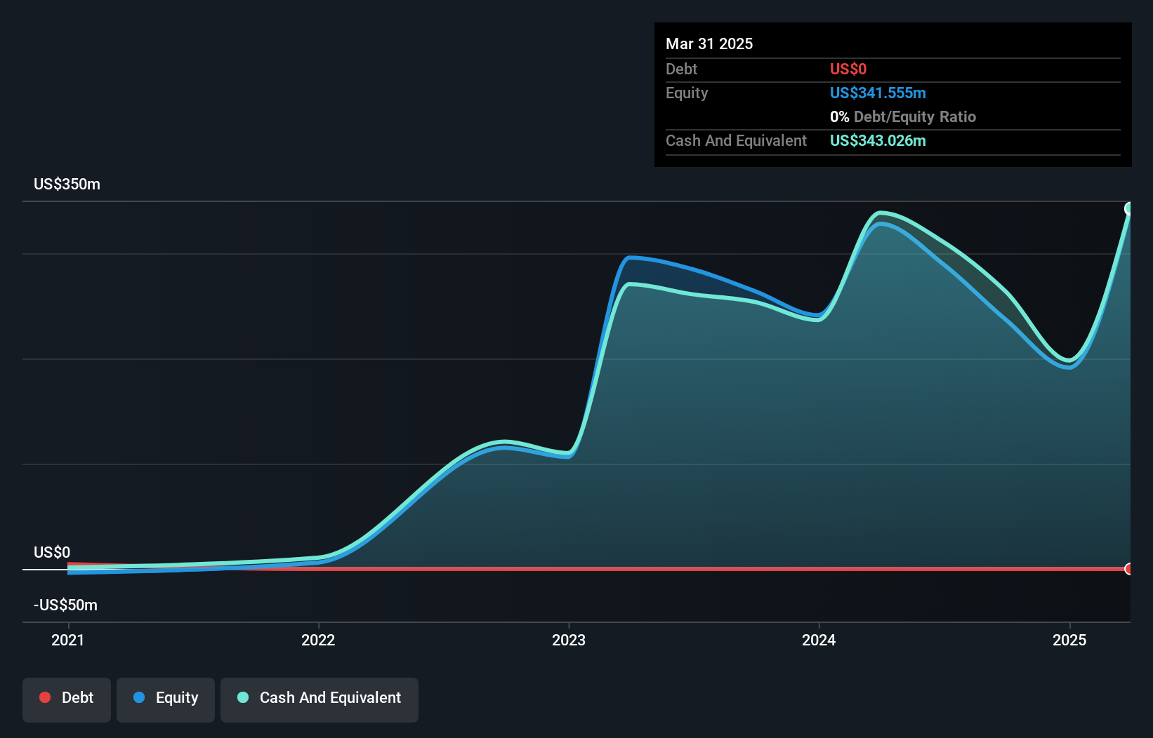Click the Equity value US$341.555m in tooltip

(878, 93)
